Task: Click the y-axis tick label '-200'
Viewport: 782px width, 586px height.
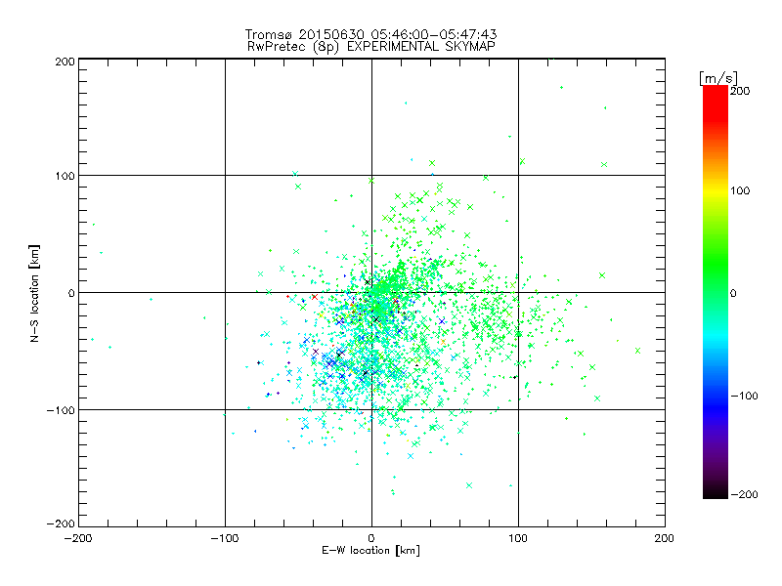Action: point(61,523)
